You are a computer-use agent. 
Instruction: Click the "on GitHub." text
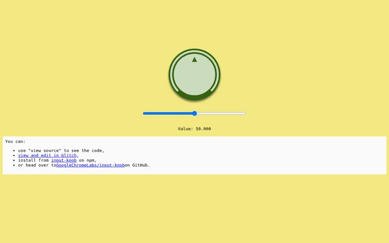[137, 165]
